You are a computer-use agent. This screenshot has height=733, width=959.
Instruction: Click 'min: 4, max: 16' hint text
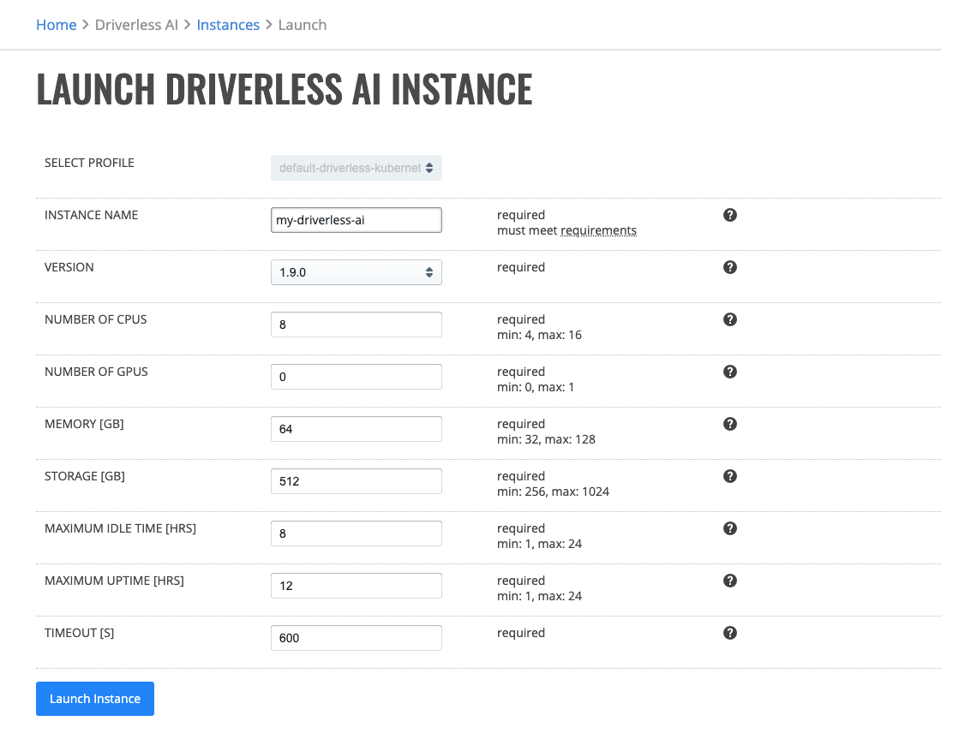[x=539, y=335]
